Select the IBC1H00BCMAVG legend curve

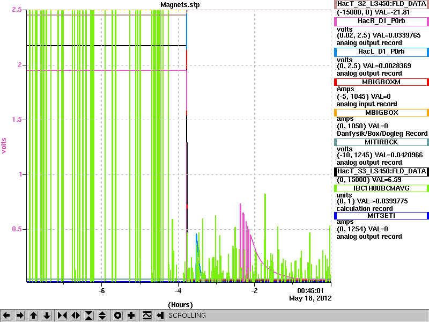point(381,188)
